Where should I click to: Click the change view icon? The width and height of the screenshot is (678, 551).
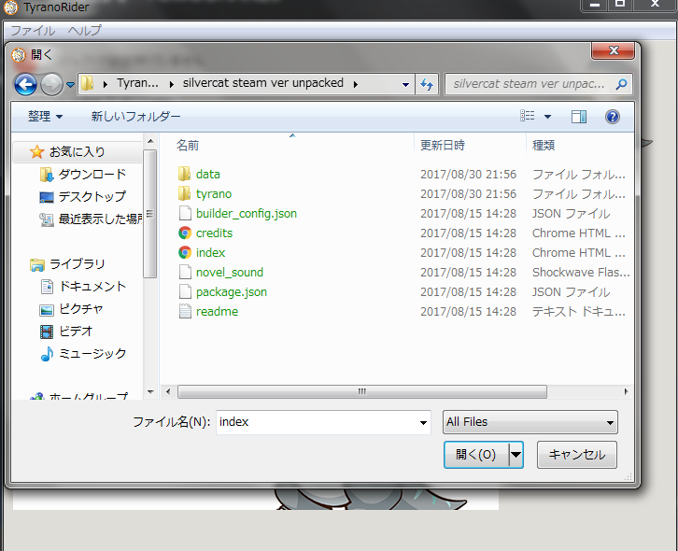(x=528, y=117)
